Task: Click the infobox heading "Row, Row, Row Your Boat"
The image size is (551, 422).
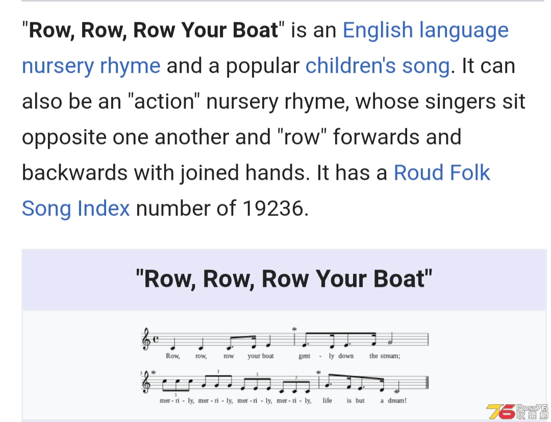Action: click(284, 279)
